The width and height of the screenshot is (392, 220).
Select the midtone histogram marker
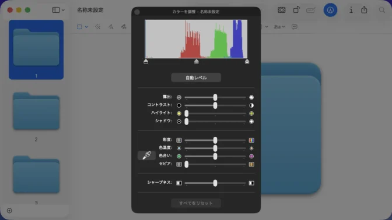[197, 61]
